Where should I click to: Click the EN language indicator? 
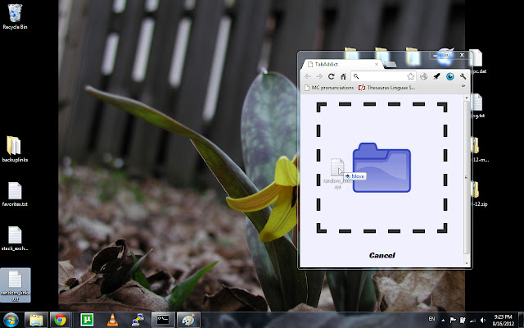coord(431,319)
